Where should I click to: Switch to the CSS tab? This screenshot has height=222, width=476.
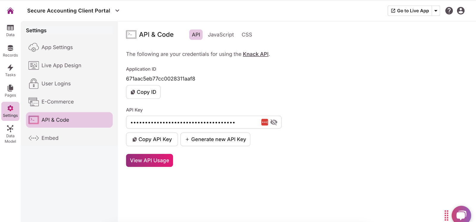point(247,35)
